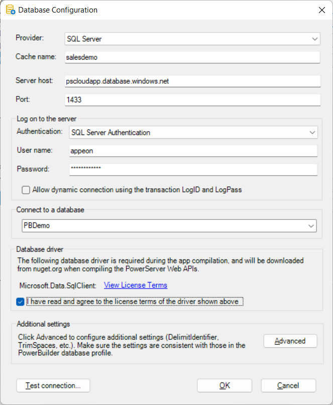Click the Port field showing 1433
333x405 pixels.
coord(192,100)
